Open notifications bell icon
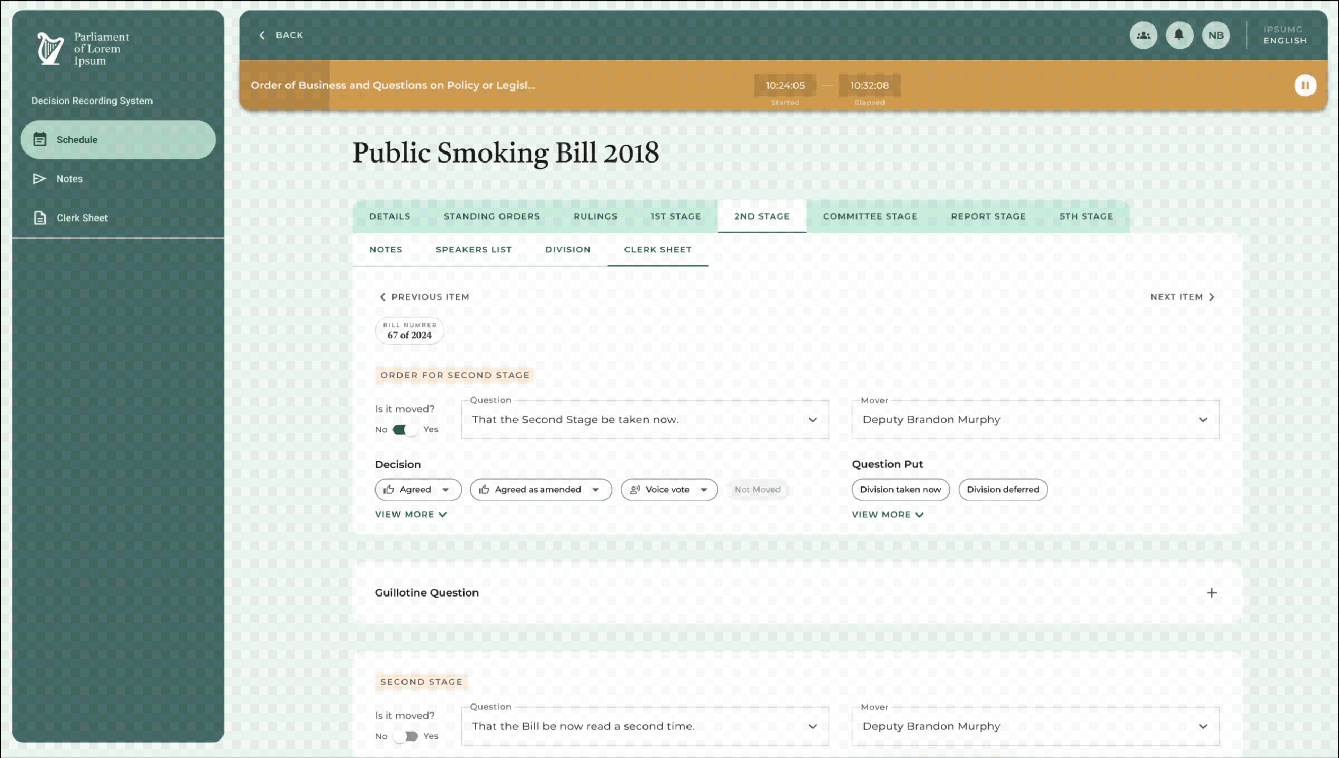This screenshot has height=758, width=1339. [1179, 35]
